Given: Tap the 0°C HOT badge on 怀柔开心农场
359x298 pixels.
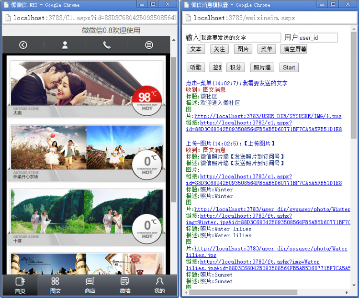Looking at the screenshot, I should coord(147,165).
